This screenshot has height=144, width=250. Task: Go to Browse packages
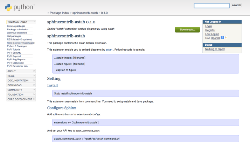point(16,26)
